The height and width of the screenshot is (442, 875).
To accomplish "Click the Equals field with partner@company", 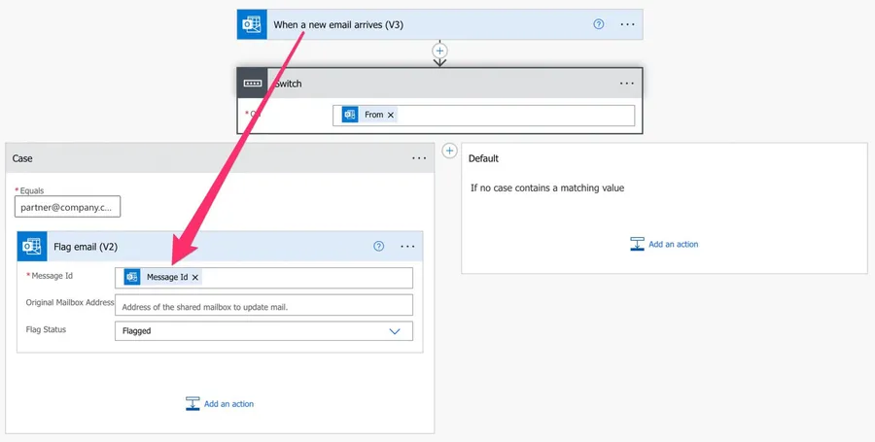I will click(67, 207).
